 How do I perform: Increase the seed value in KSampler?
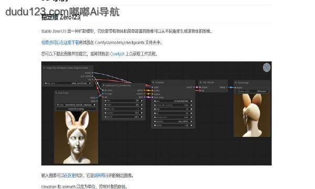[191, 101]
